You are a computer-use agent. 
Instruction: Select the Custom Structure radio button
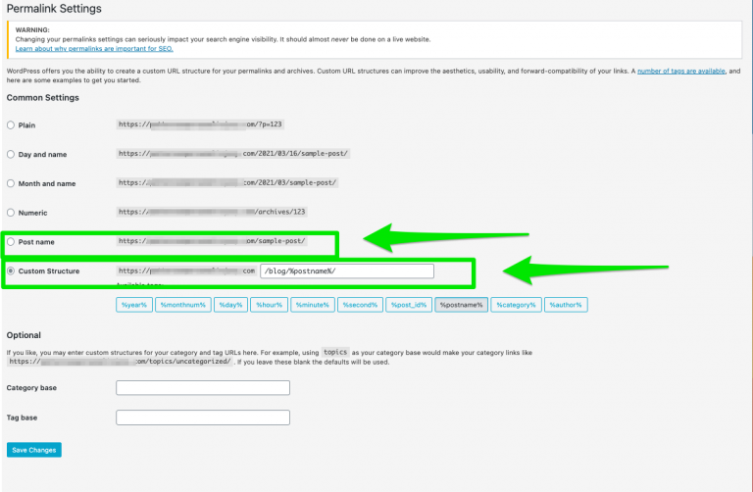coord(11,271)
